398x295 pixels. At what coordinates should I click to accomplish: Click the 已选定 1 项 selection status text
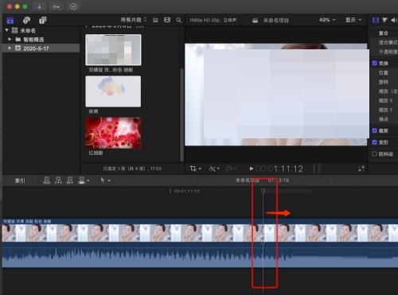132,169
